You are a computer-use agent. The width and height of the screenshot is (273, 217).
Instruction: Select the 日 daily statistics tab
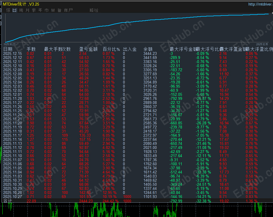pos(14,10)
